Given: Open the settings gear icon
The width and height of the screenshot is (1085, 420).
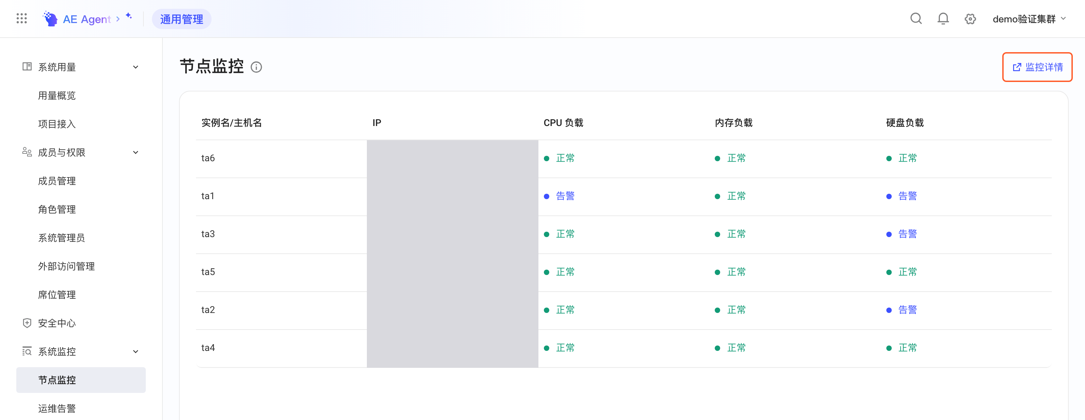Looking at the screenshot, I should coord(970,19).
